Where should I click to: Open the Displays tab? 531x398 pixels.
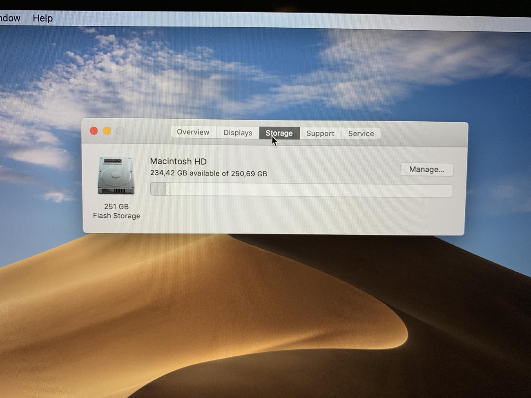(x=238, y=133)
